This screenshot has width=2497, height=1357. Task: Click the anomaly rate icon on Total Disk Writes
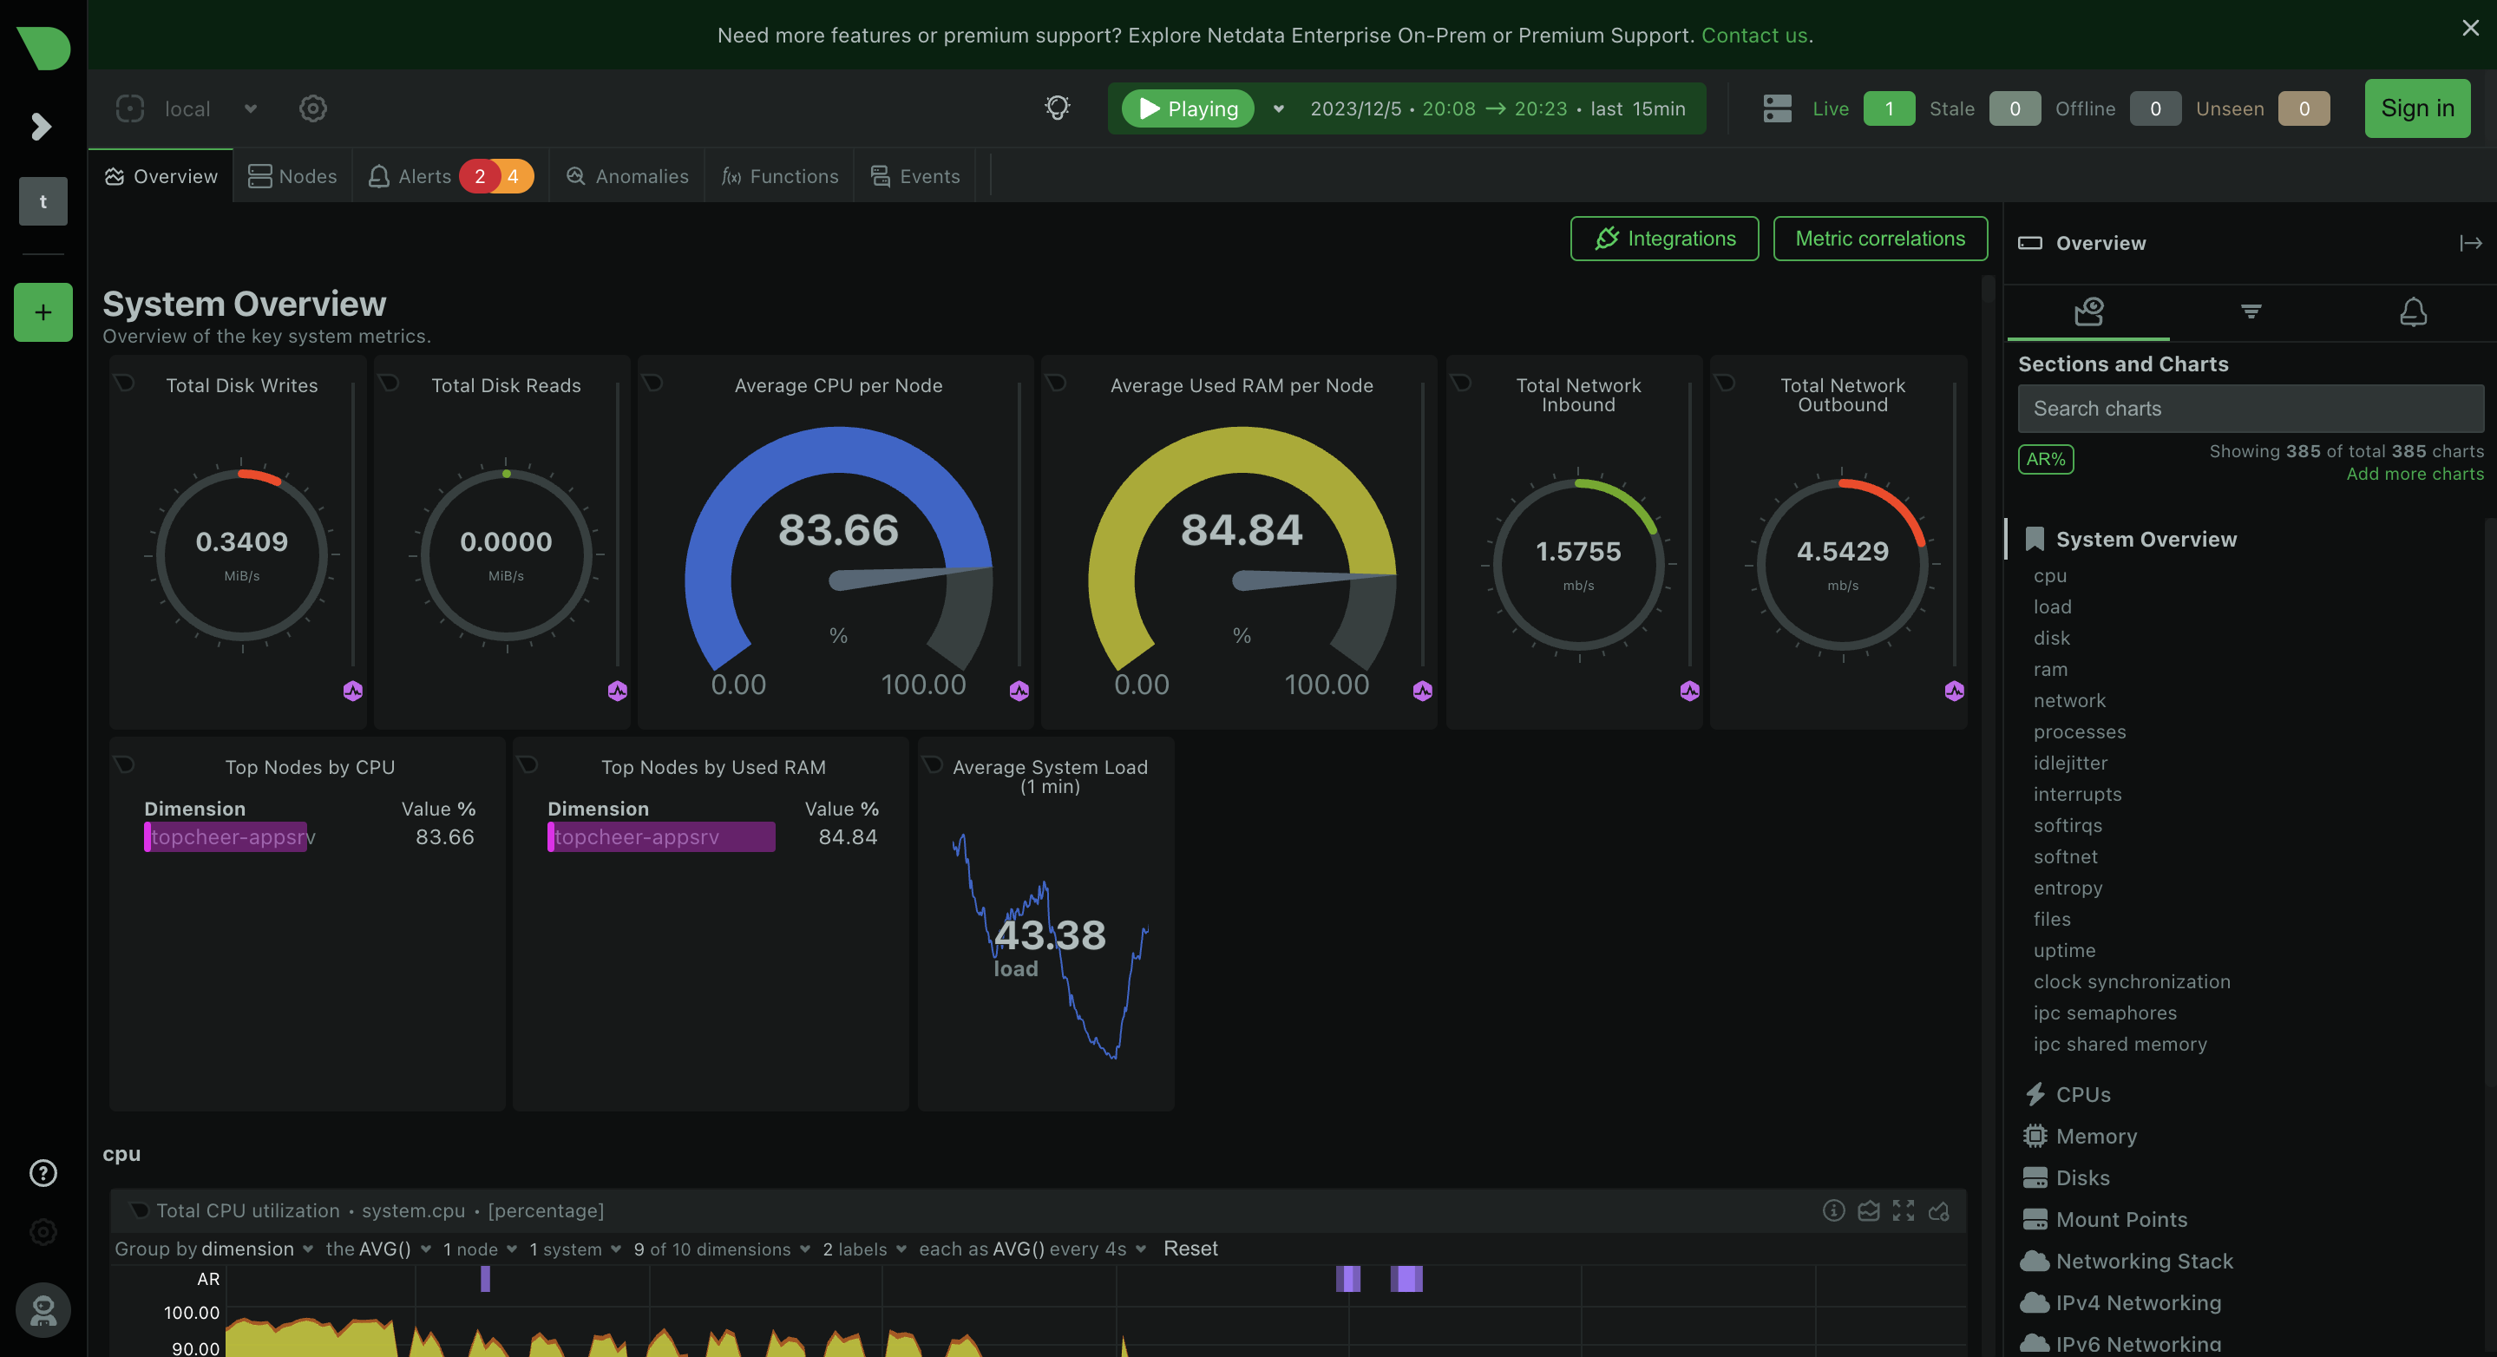point(353,690)
